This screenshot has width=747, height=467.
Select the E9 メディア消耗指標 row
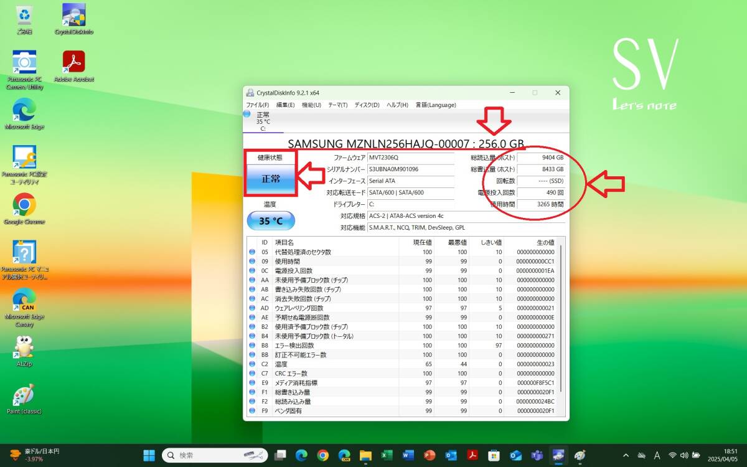point(403,383)
